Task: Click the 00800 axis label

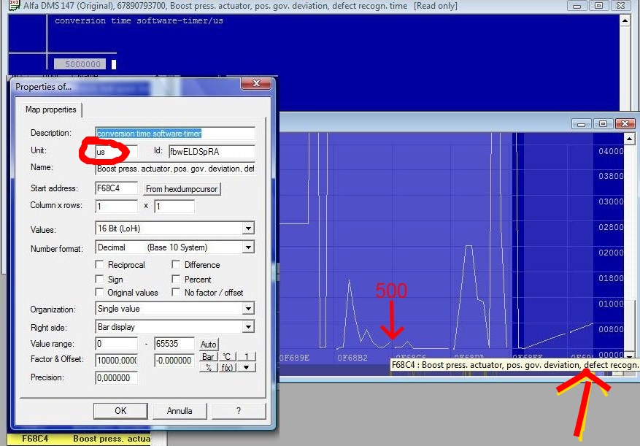Action: [x=611, y=330]
